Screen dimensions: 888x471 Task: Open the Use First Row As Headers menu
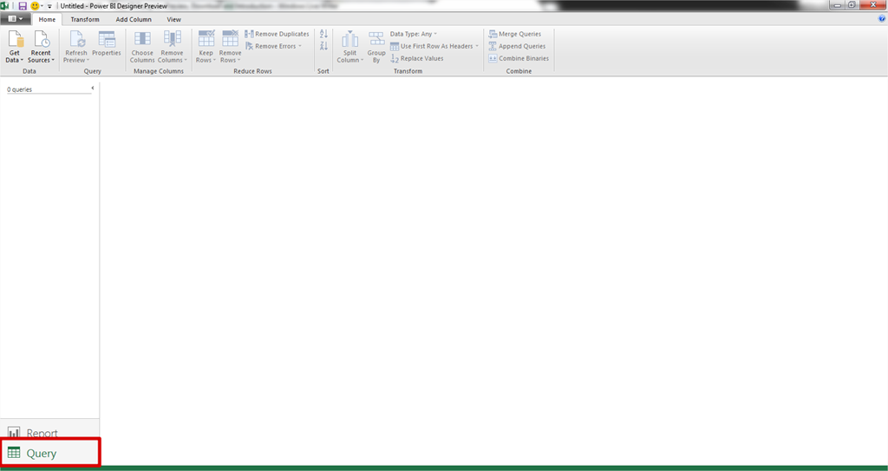pyautogui.click(x=434, y=46)
